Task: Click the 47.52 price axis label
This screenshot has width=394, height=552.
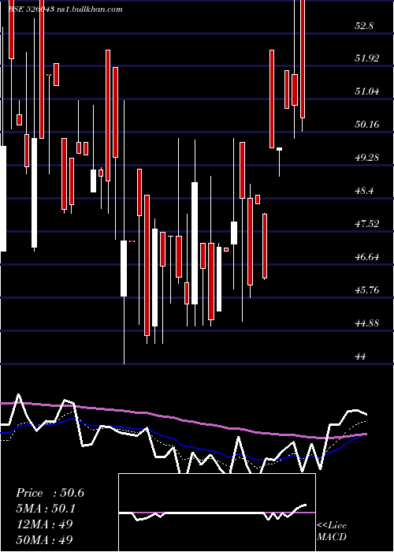Action: pos(367,223)
